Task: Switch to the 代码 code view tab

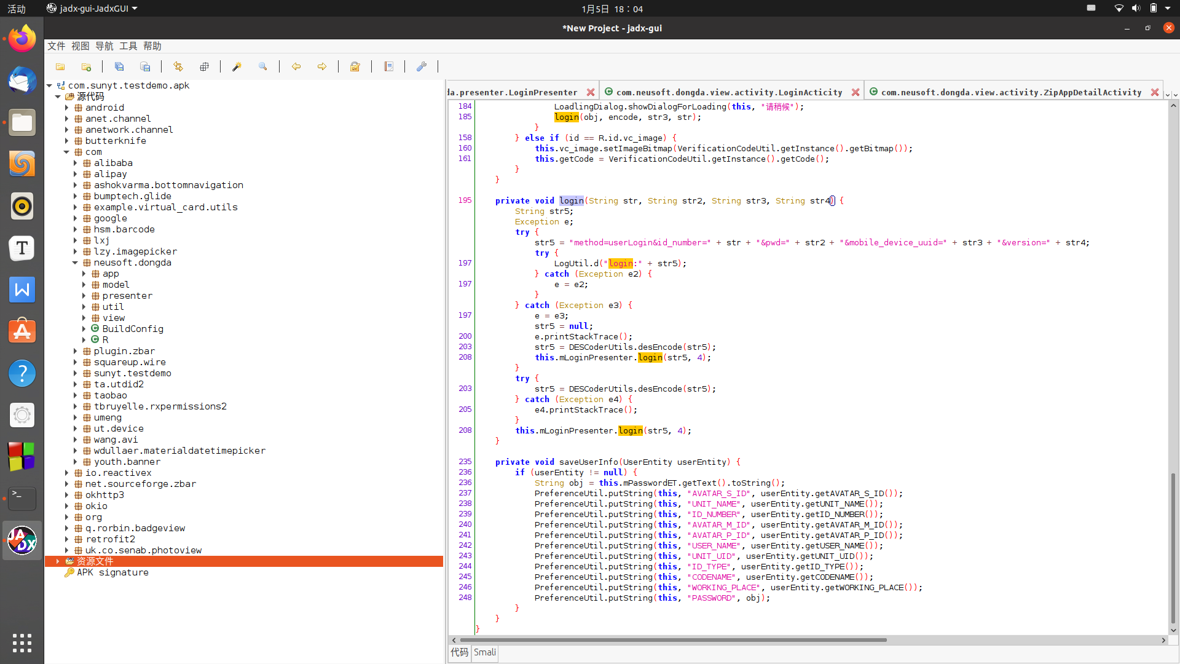Action: (460, 652)
